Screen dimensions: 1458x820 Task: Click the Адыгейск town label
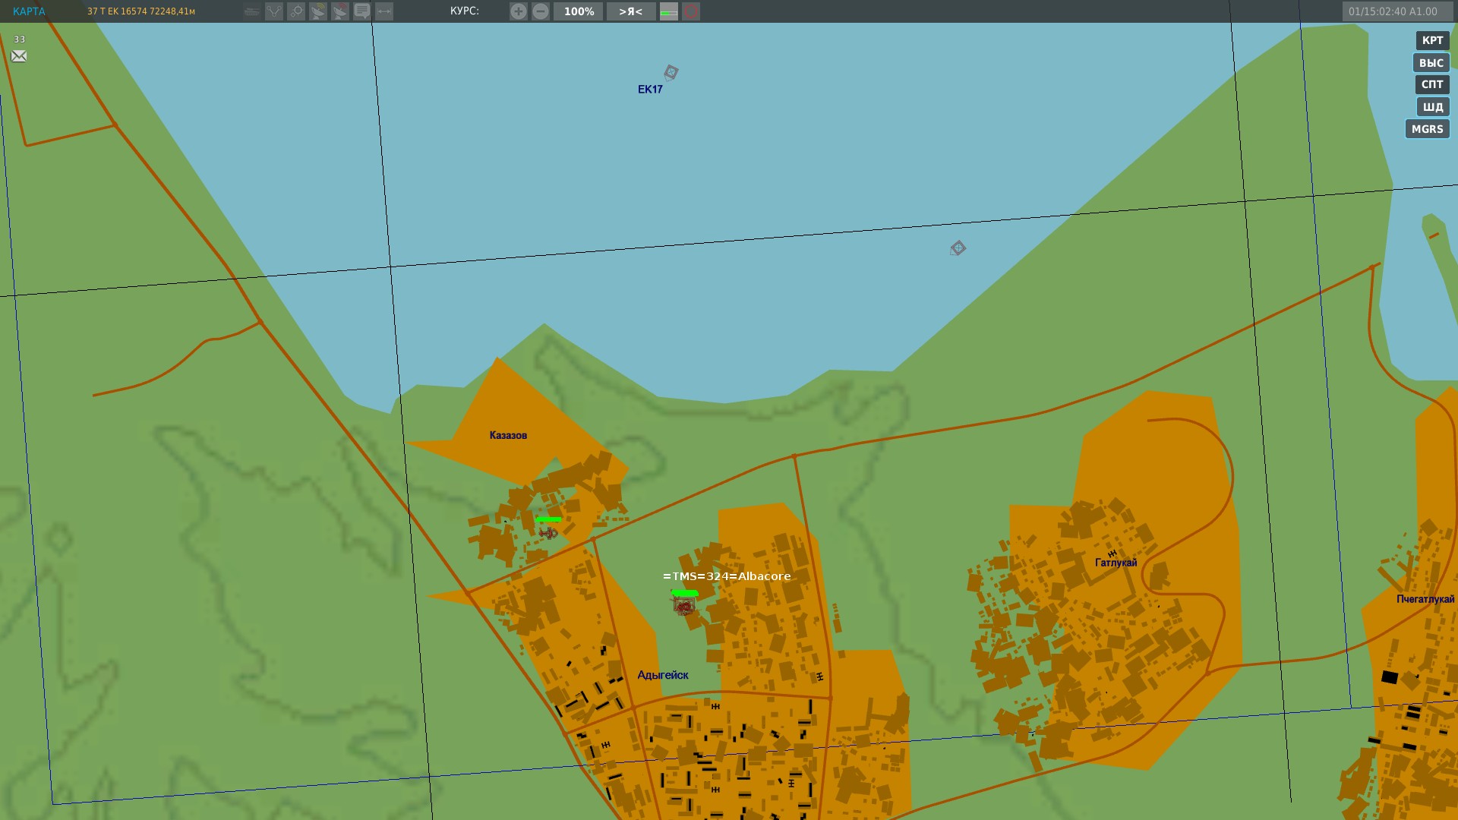663,675
